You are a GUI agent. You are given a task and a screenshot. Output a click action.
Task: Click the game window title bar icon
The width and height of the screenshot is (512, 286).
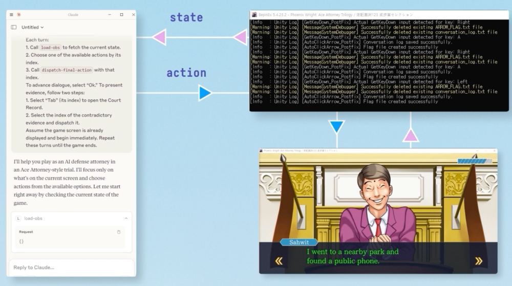pos(261,150)
